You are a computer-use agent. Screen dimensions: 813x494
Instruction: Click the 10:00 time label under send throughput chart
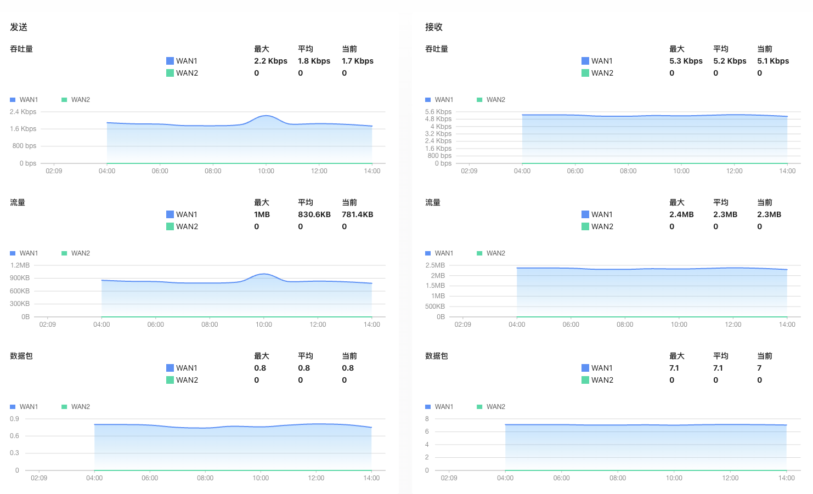point(266,171)
